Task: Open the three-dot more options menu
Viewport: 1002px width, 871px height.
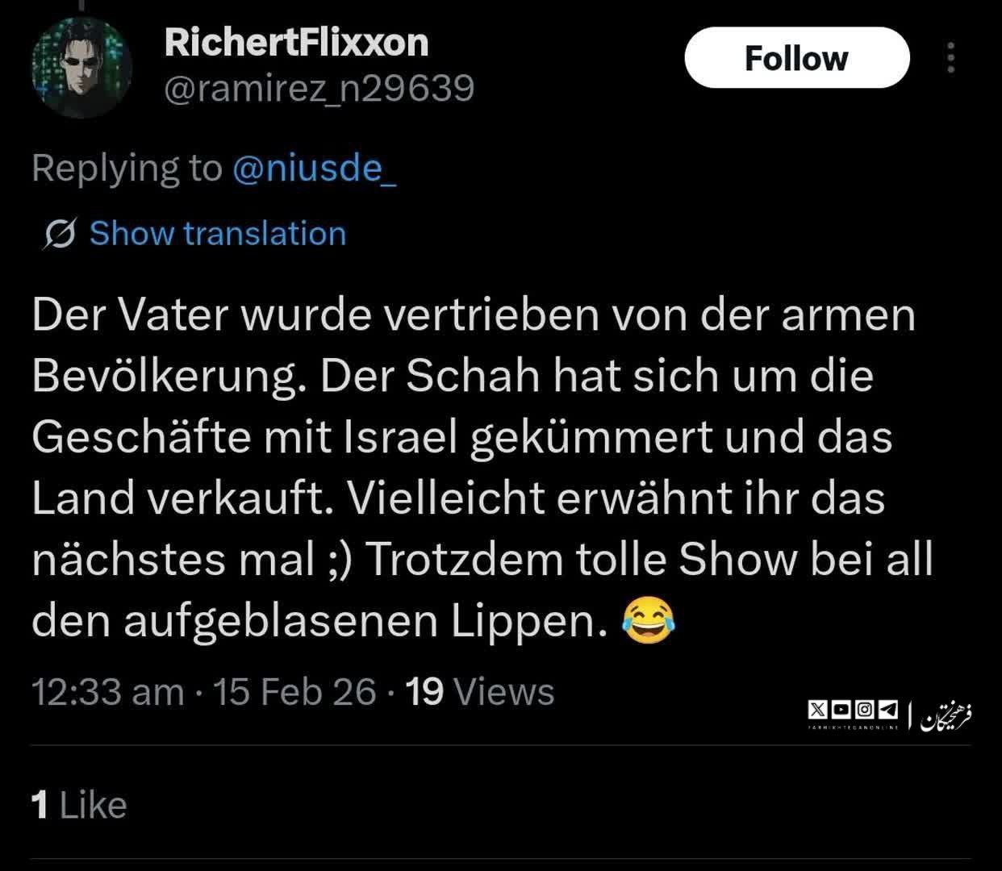Action: pos(952,58)
